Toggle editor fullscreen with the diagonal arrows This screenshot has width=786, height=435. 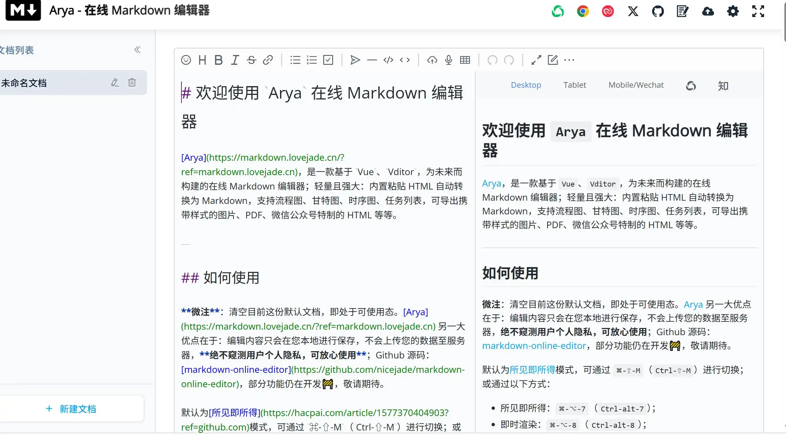tap(536, 60)
